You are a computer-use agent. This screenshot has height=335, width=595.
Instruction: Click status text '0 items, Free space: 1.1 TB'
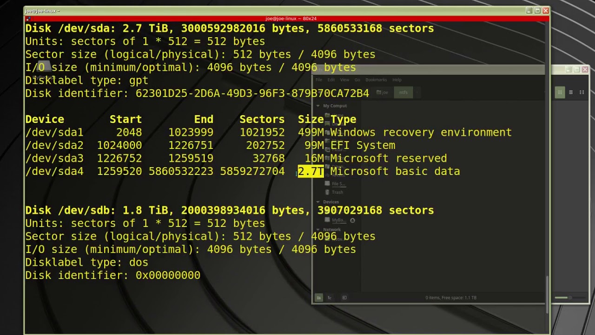click(x=451, y=298)
